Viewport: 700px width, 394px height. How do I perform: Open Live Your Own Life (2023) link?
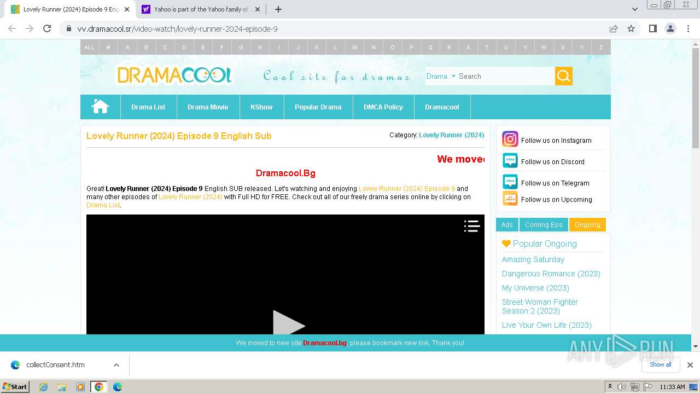click(547, 325)
